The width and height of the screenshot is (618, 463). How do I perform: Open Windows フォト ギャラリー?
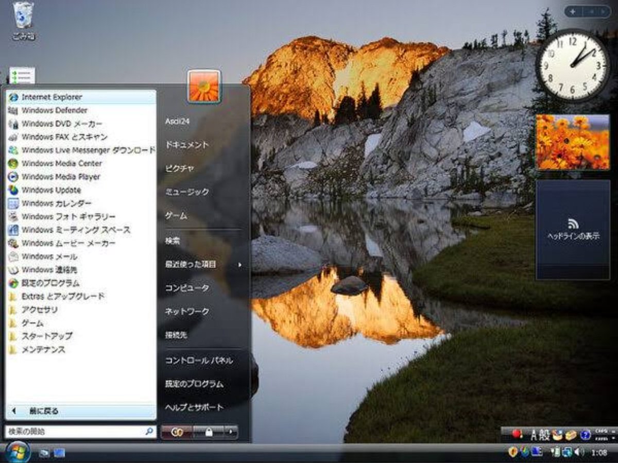pyautogui.click(x=81, y=217)
